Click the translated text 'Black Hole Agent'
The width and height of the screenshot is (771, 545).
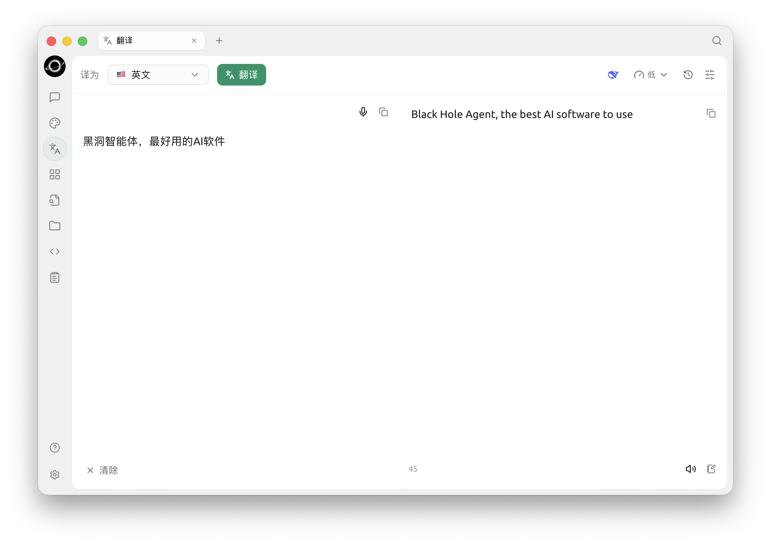pos(453,114)
